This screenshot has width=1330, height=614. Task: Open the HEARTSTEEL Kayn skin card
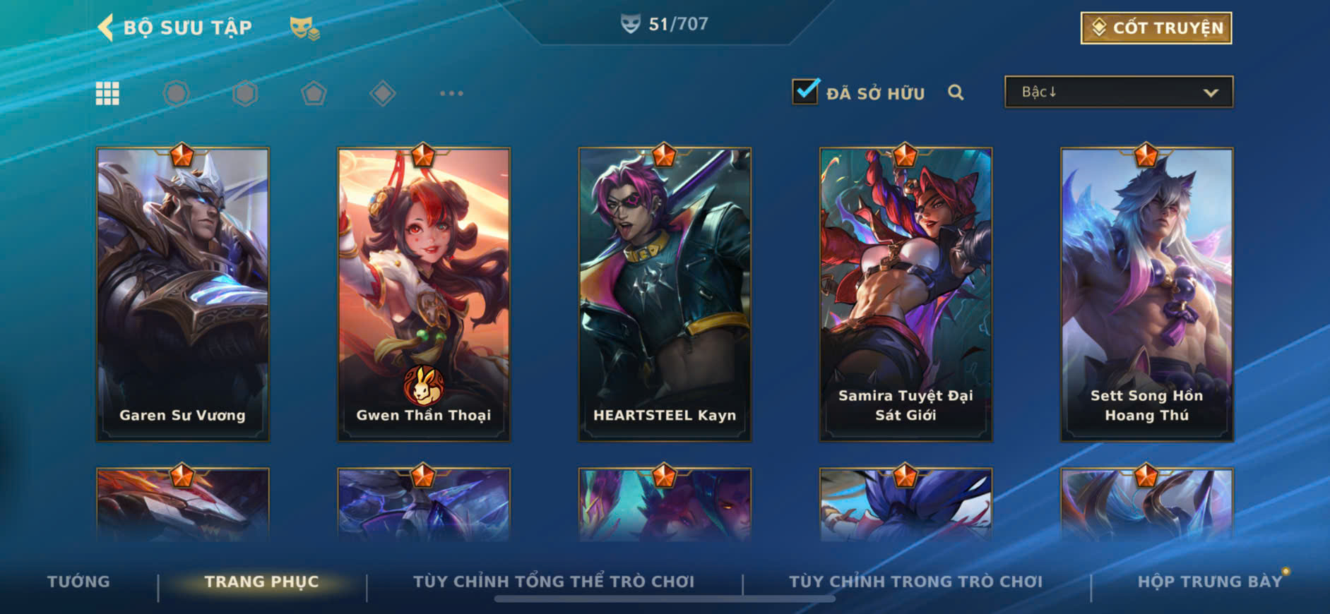coord(665,294)
